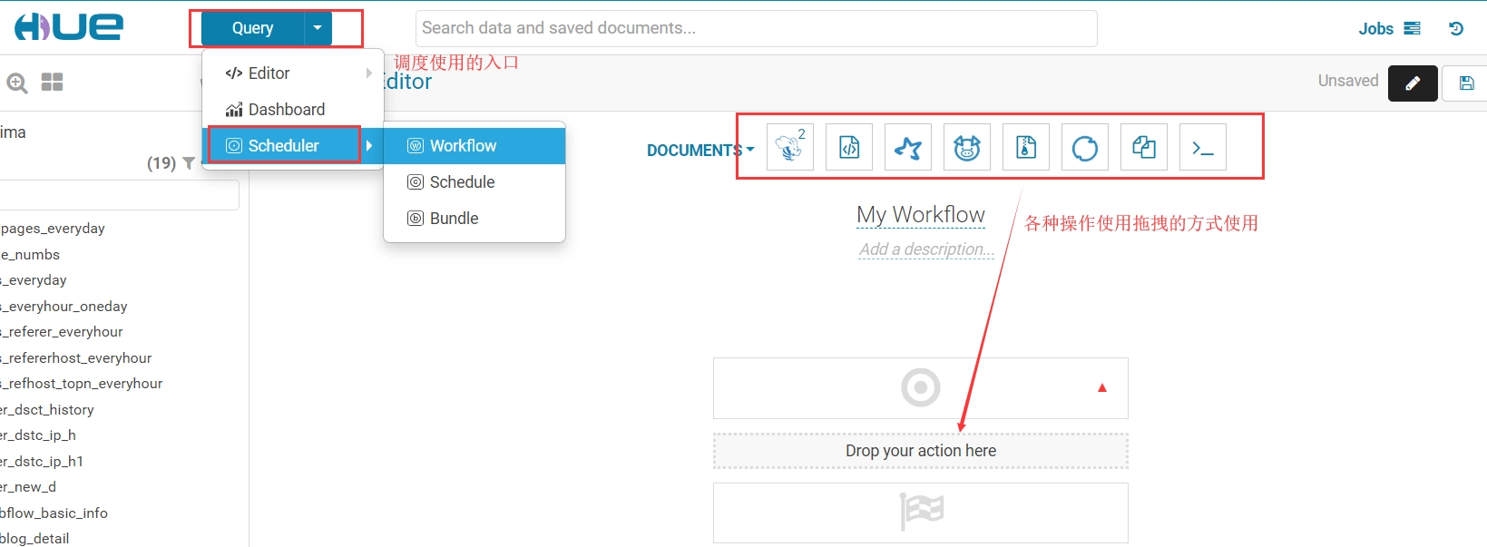Select the saved document code action icon

[849, 147]
